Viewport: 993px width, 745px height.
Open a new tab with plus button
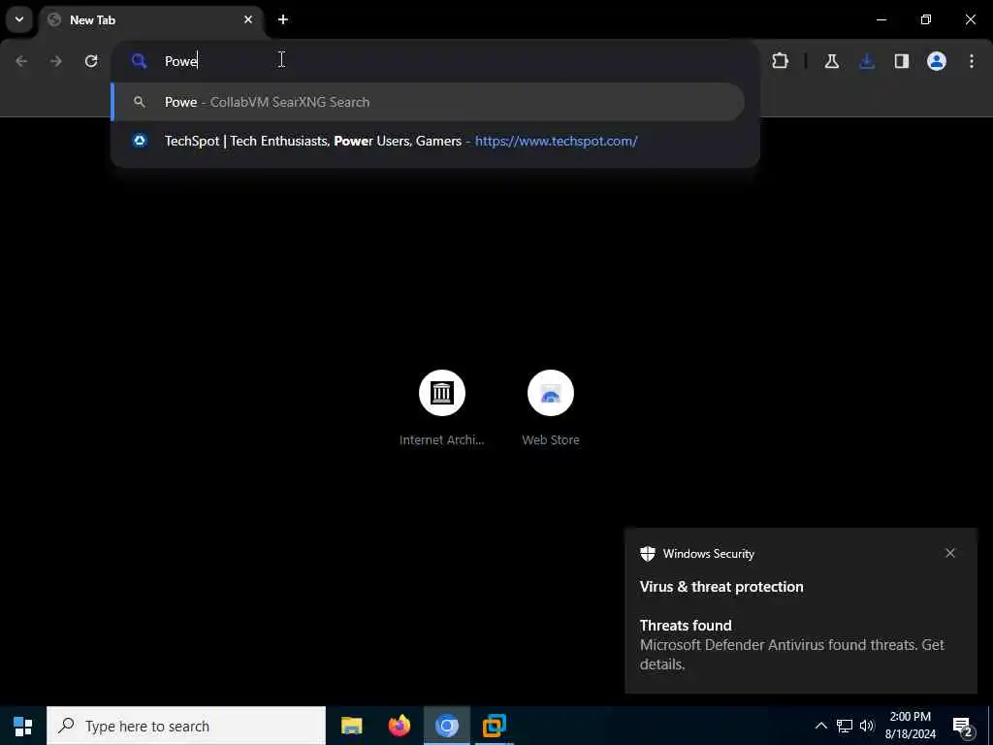[283, 19]
